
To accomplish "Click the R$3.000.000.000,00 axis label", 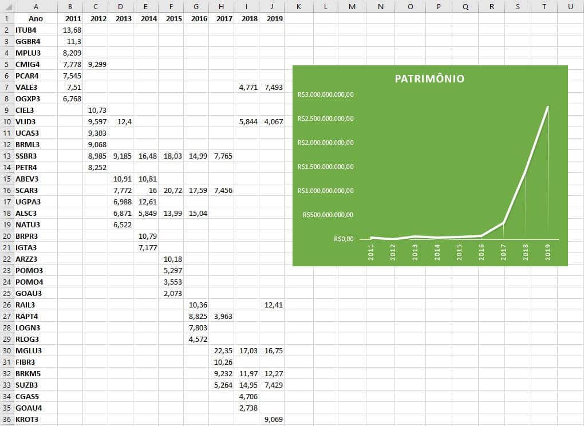I will click(x=325, y=94).
